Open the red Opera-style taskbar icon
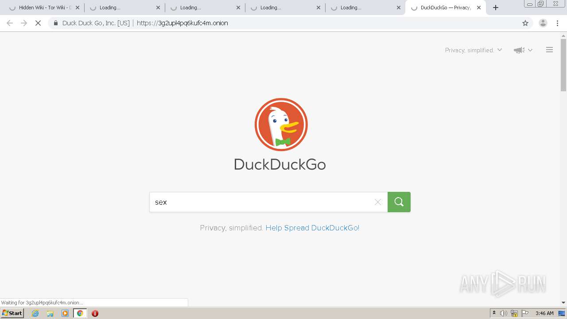The width and height of the screenshot is (567, 319). click(x=95, y=313)
